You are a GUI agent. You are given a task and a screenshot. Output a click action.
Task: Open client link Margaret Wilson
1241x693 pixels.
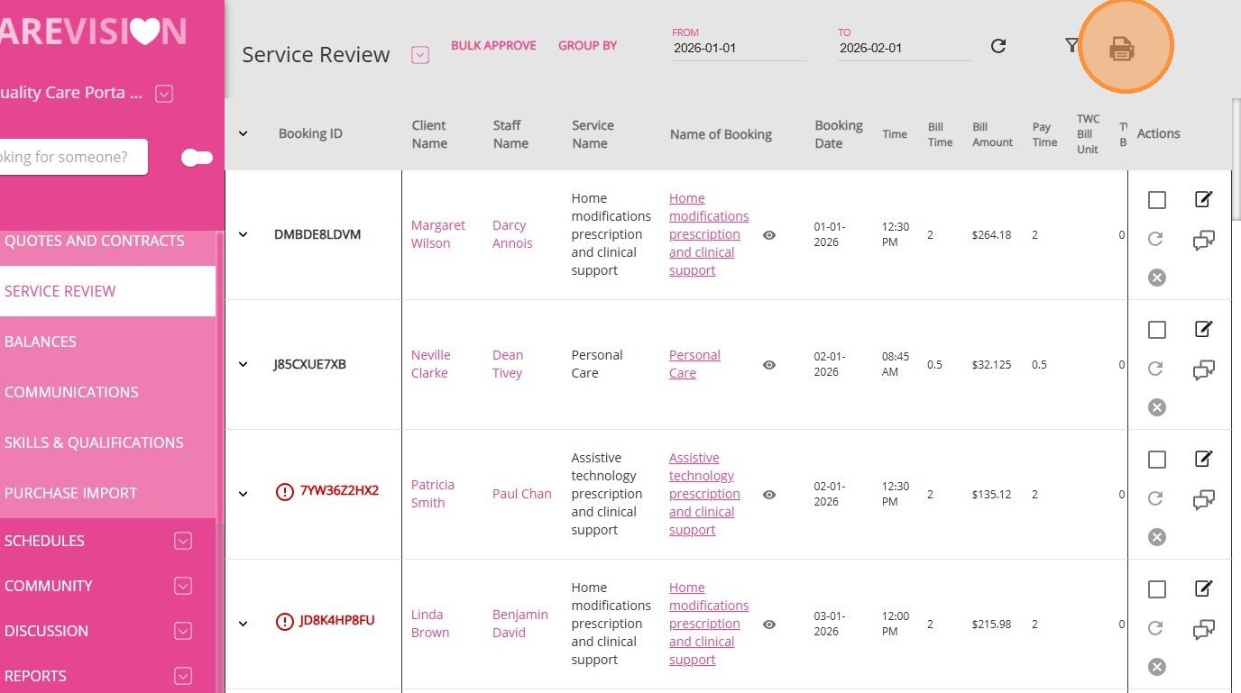coord(437,234)
